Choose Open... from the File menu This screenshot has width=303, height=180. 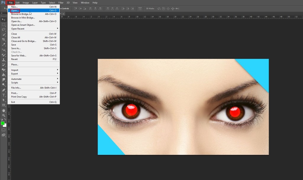(15, 10)
